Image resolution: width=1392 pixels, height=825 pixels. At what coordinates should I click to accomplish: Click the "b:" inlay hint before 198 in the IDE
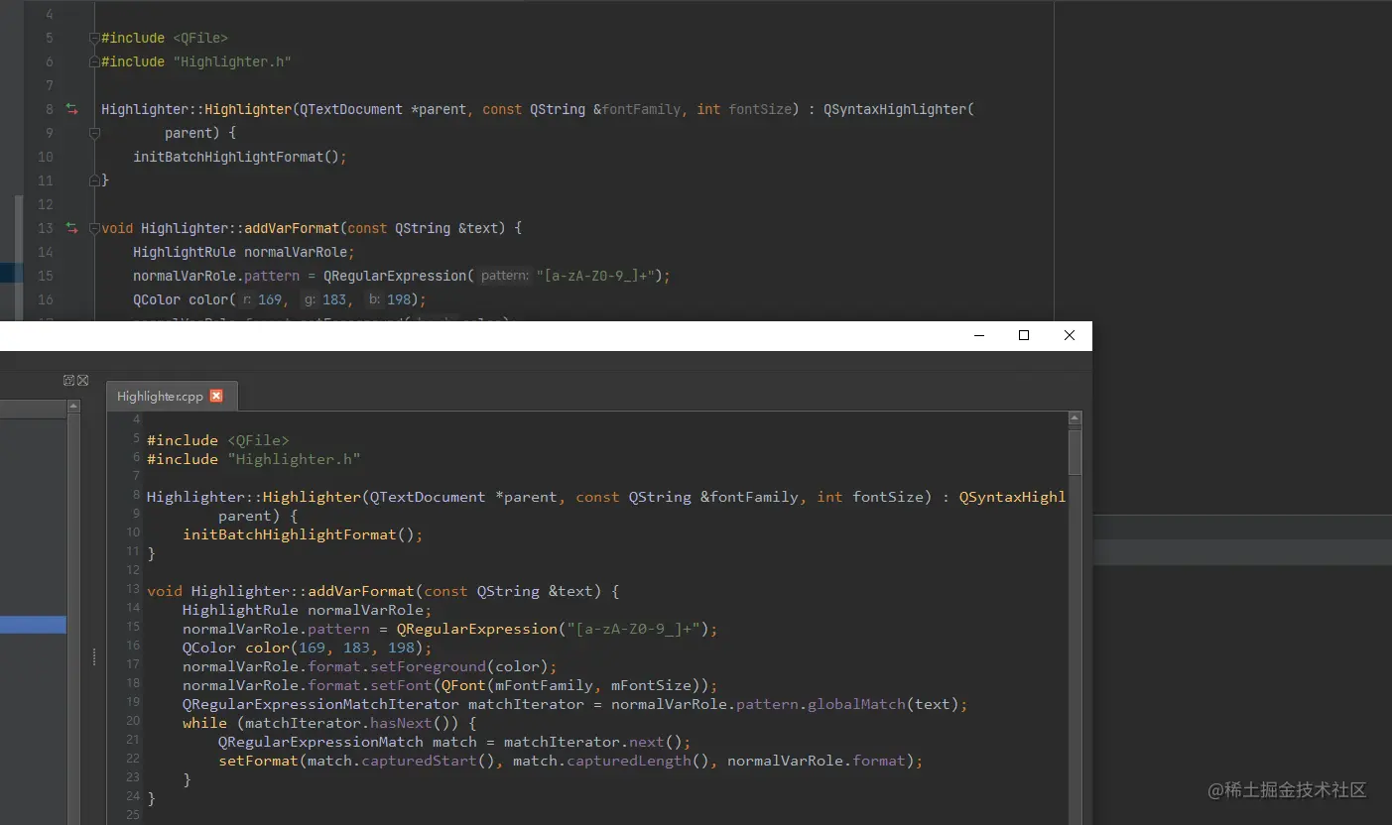point(375,299)
